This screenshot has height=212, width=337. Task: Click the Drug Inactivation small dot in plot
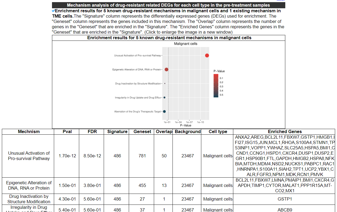pos(165,83)
